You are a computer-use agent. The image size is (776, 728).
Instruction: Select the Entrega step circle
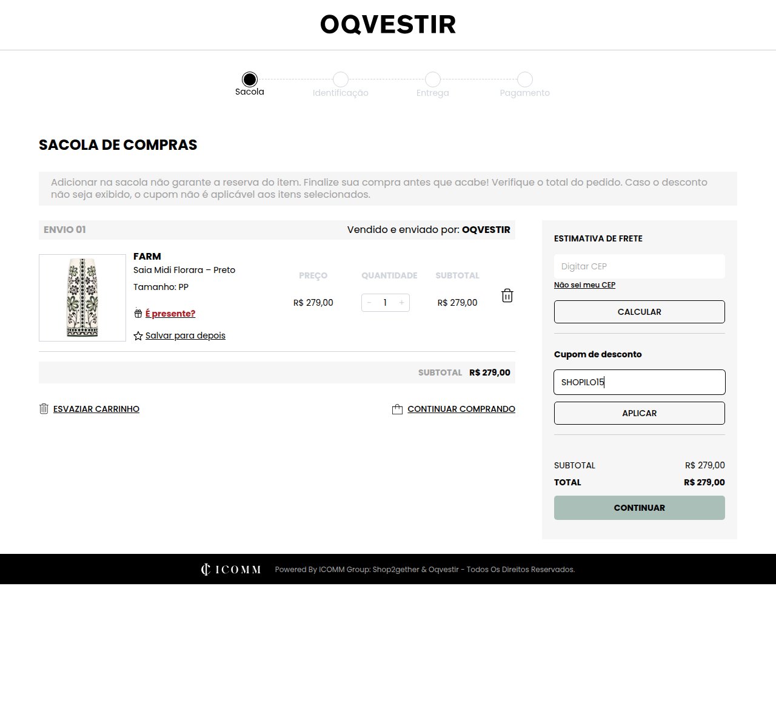click(433, 79)
